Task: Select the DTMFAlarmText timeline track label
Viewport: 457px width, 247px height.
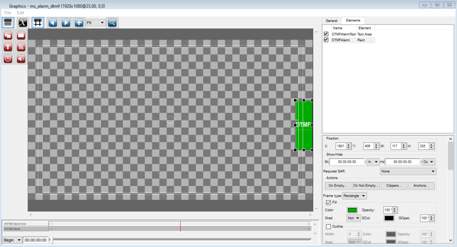Action: click(x=26, y=224)
